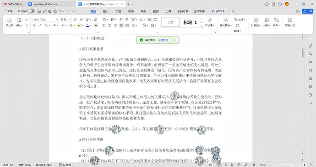
Task: Click the Format Painter (格式刷) icon
Action: coord(9,20)
